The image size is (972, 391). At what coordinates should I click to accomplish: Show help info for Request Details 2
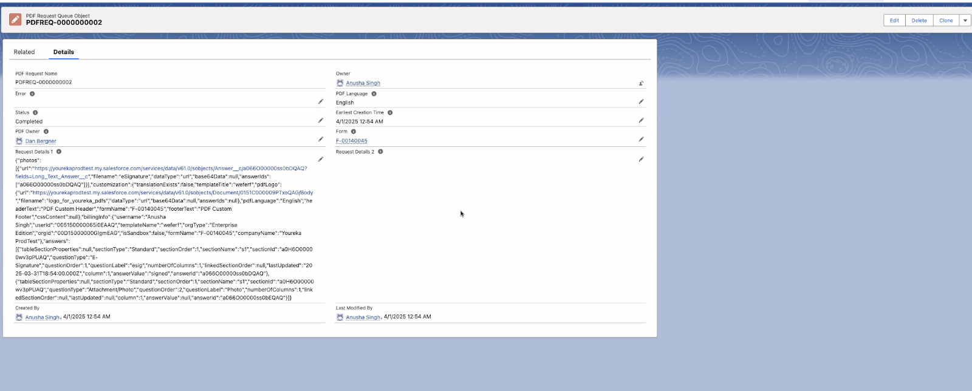pos(380,151)
